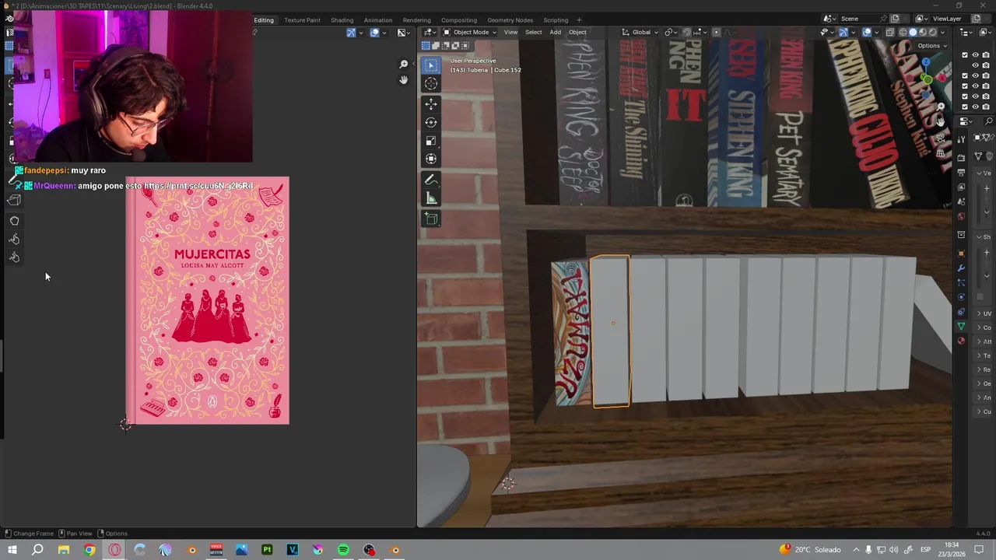
Task: Select the Add Cube tool
Action: click(431, 219)
